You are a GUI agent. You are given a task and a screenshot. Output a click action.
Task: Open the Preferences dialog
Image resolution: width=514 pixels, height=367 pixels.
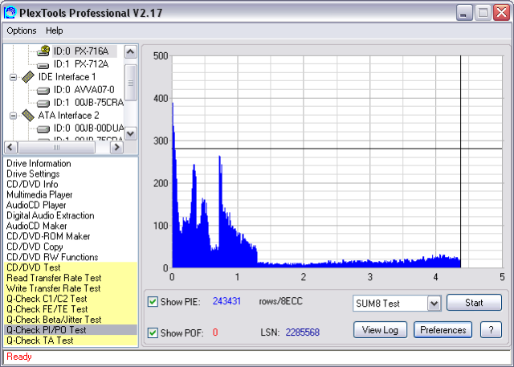[443, 329]
